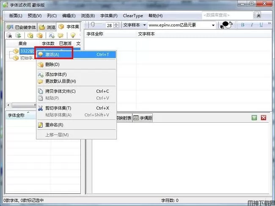Click the white background color circle
Image resolution: width=275 pixels, height=206 pixels.
[x=228, y=26]
